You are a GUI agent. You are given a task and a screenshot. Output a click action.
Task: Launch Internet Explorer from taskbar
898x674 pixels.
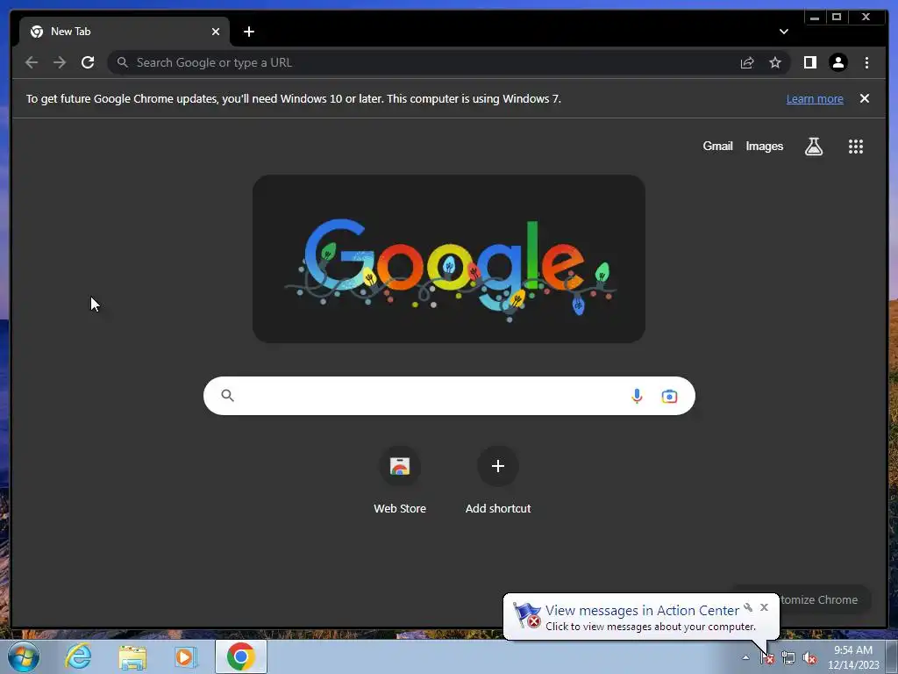tap(78, 656)
